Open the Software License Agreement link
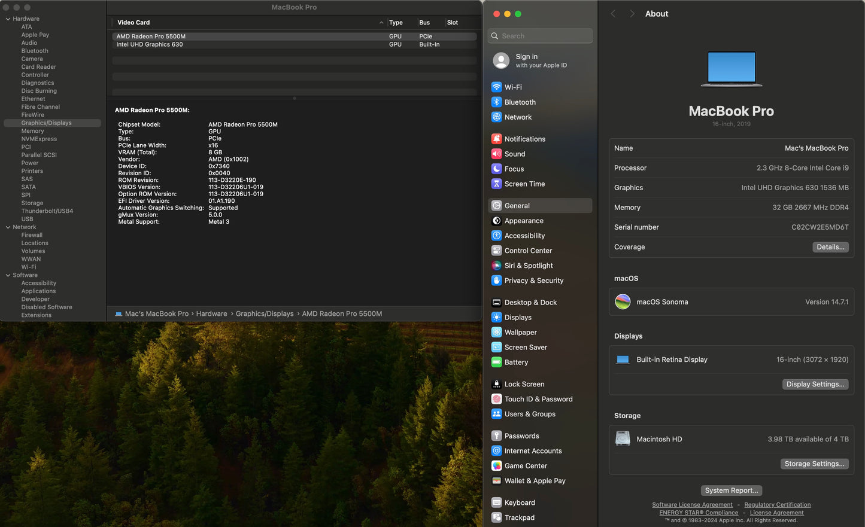Image resolution: width=865 pixels, height=527 pixels. coord(692,505)
